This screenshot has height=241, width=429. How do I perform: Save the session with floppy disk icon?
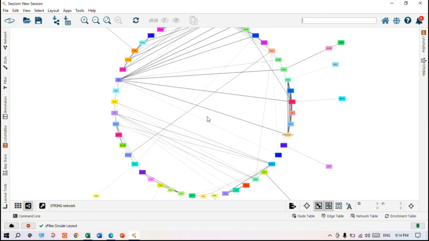[38, 20]
